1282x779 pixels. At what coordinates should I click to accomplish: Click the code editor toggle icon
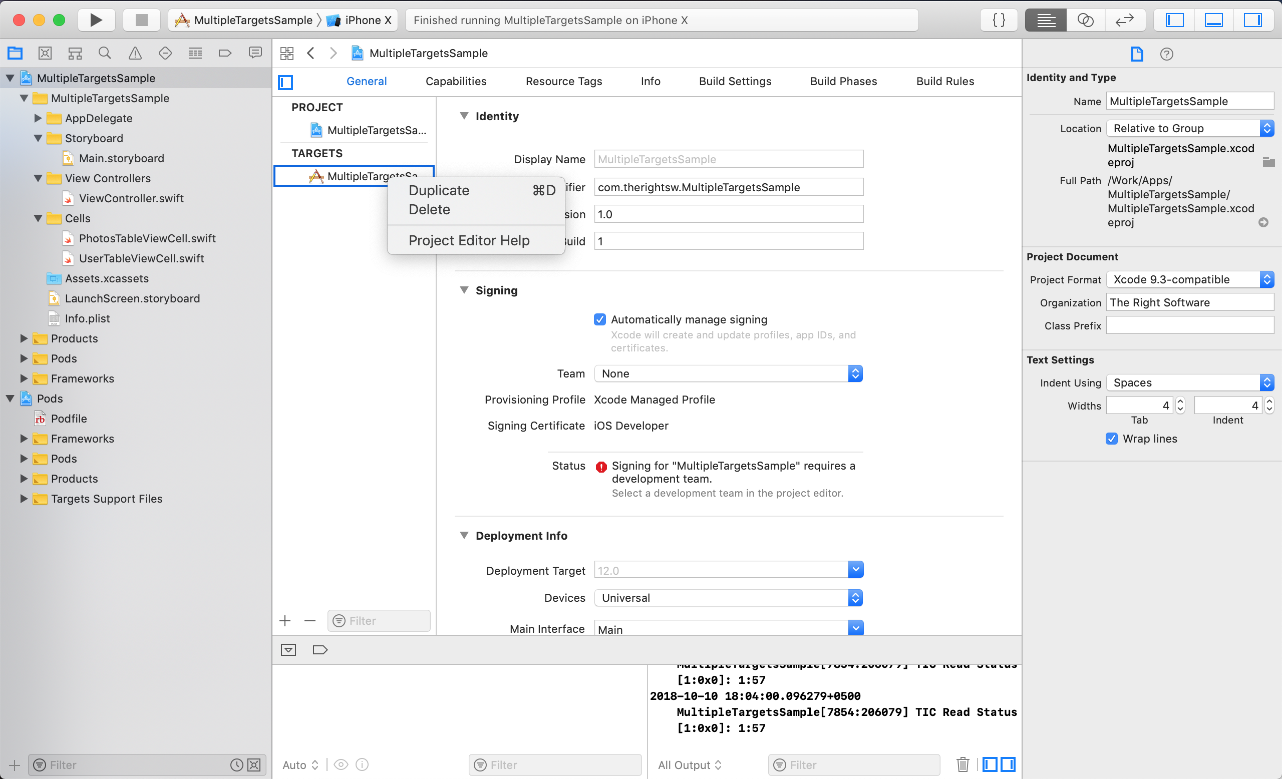pos(998,20)
